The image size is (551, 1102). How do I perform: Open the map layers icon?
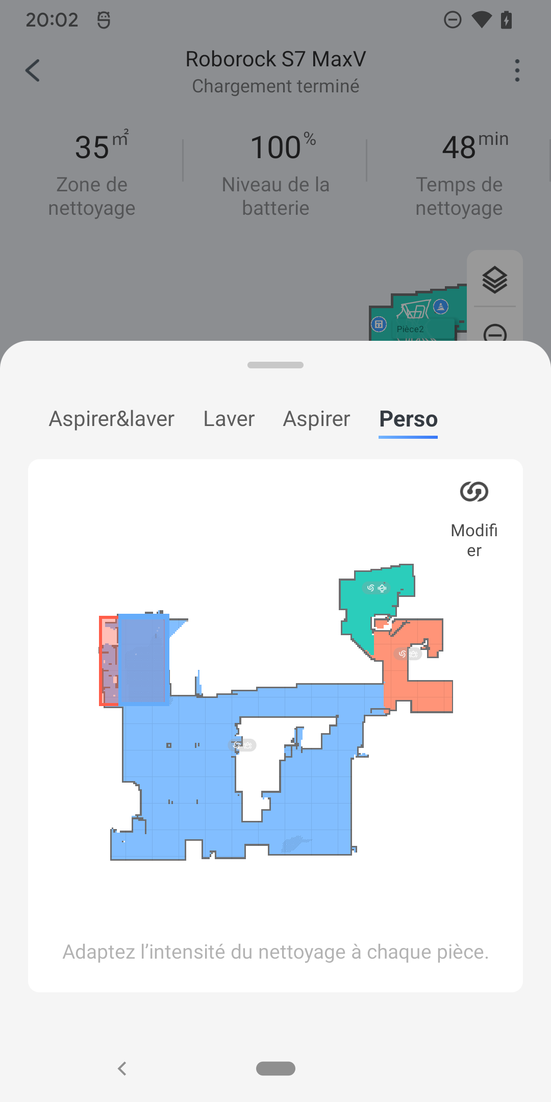494,280
